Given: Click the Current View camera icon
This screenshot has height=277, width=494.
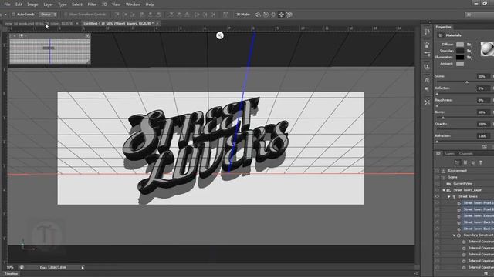Looking at the screenshot, I should pyautogui.click(x=448, y=184).
